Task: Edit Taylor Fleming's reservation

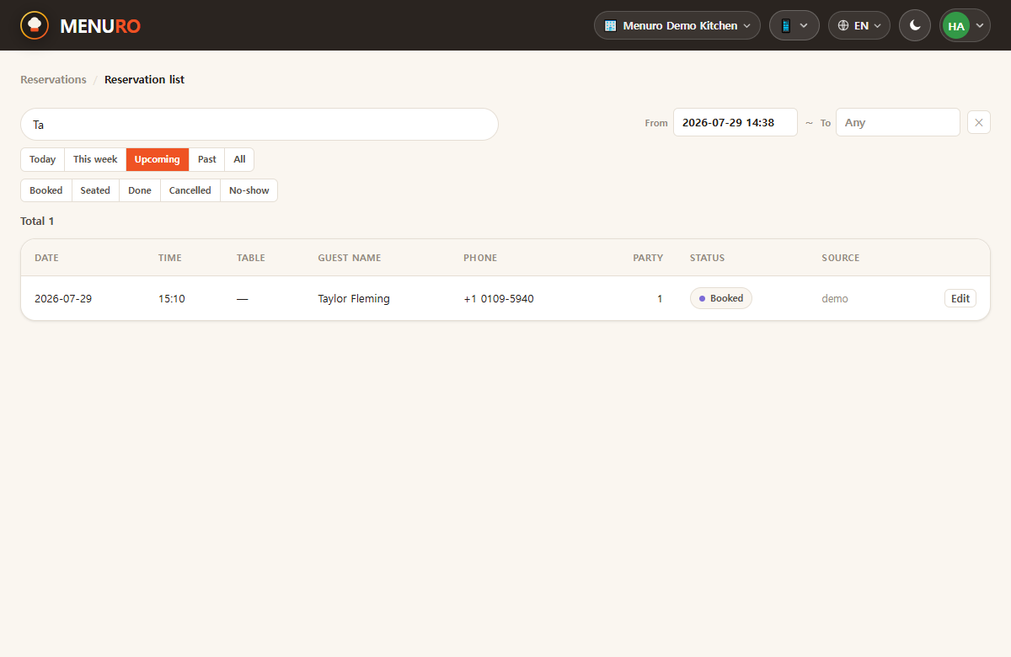Action: [x=960, y=298]
